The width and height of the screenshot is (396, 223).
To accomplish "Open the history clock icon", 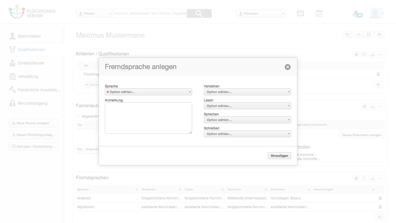I will coord(358,34).
